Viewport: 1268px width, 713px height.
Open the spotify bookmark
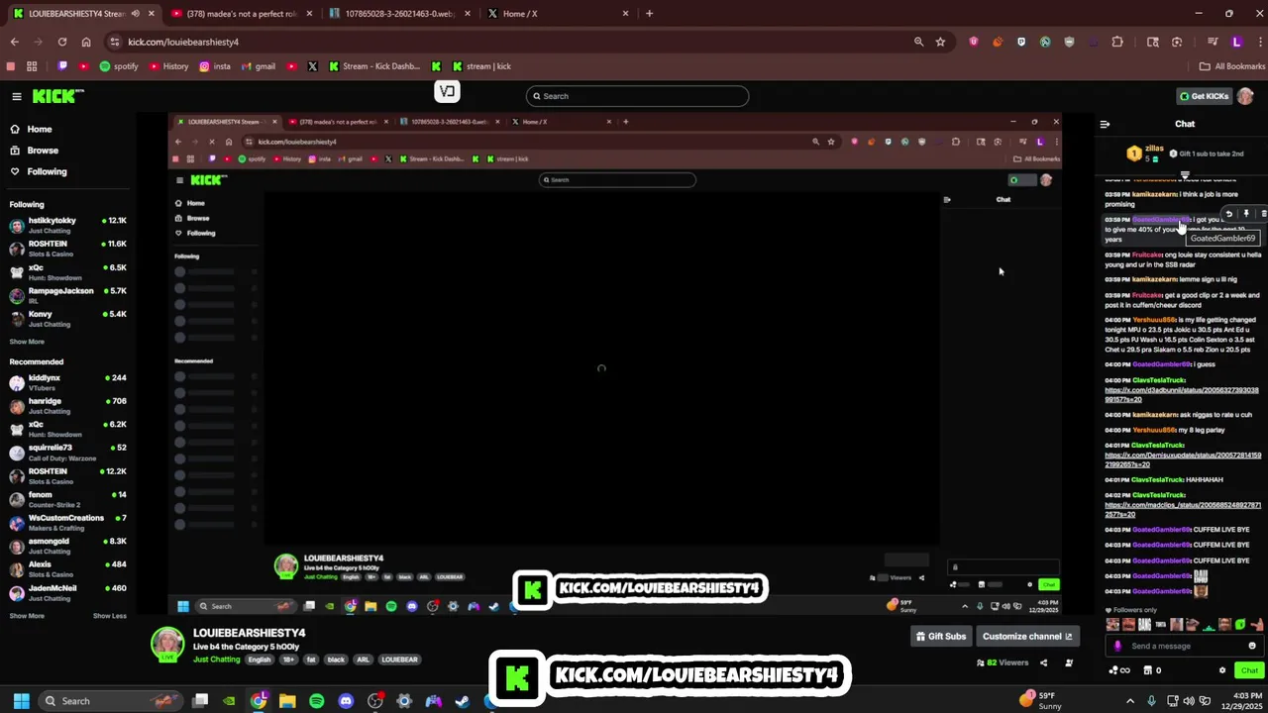(x=119, y=66)
